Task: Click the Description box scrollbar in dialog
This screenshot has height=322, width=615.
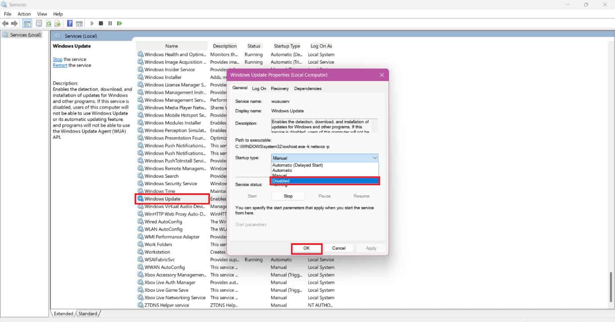Action: [375, 126]
